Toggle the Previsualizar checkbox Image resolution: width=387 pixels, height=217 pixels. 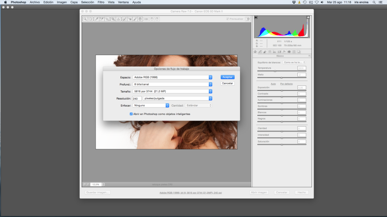coord(228,19)
